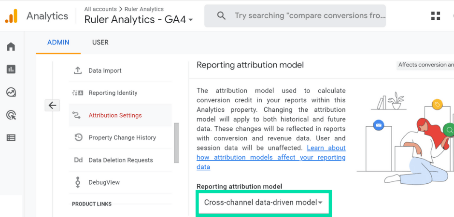Open Reports bar chart icon in sidebar
Screen dimensions: 454x217
click(11, 69)
